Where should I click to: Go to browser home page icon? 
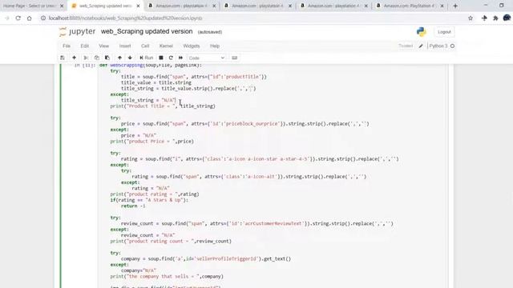(x=30, y=18)
